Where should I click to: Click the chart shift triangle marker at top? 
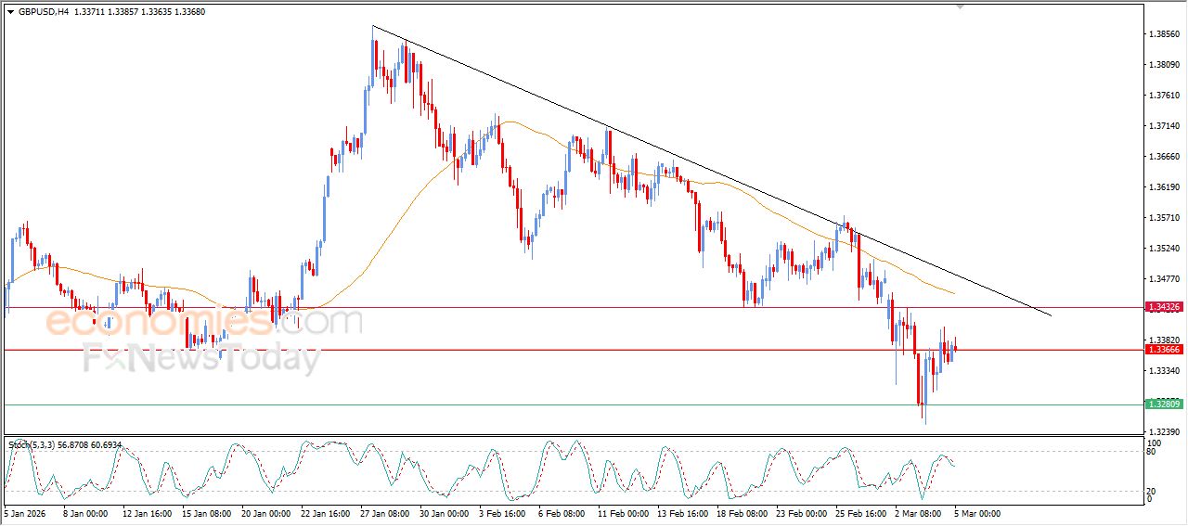click(960, 6)
